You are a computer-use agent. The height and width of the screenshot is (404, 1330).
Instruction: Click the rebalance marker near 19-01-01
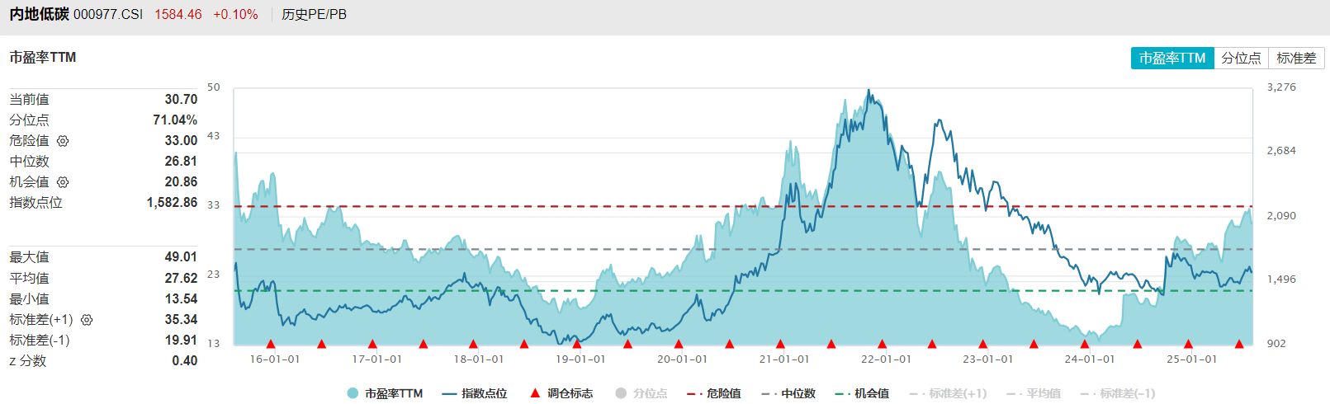point(576,344)
